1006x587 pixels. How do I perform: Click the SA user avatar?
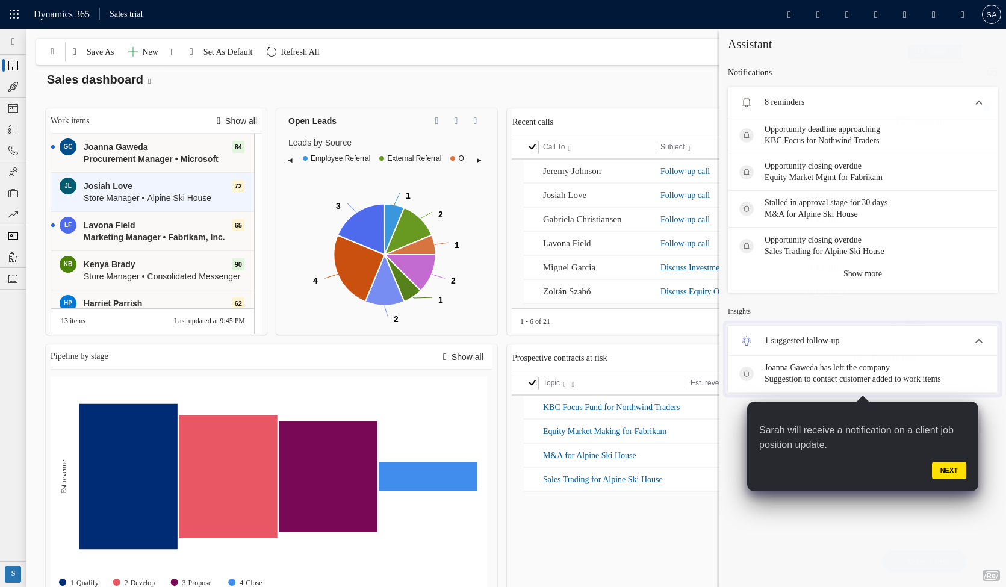click(x=992, y=14)
